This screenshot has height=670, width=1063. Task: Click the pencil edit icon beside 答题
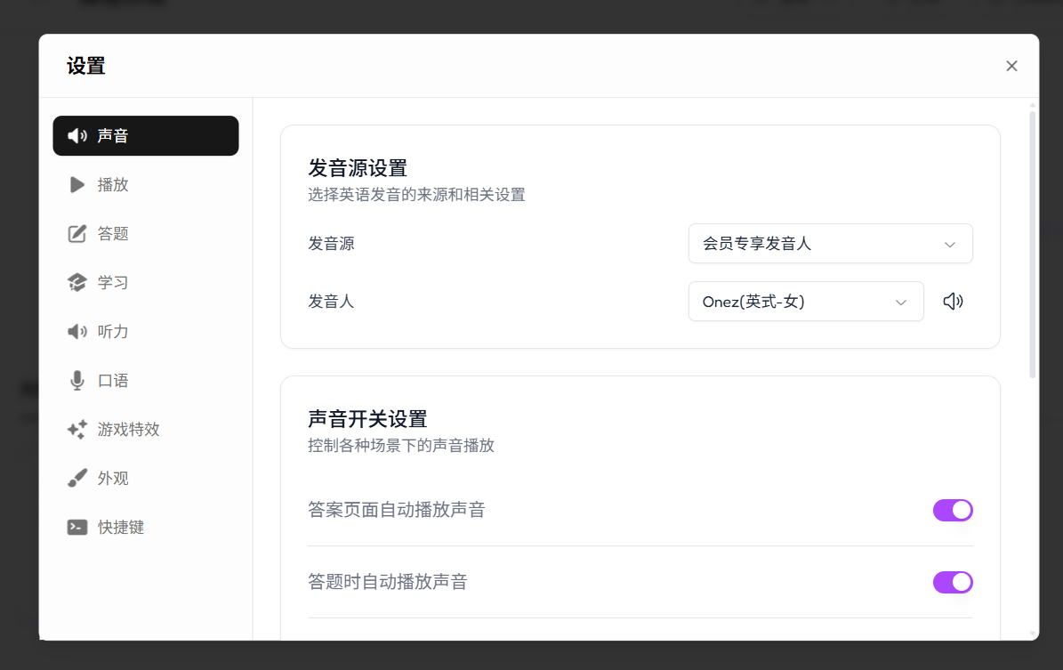click(x=77, y=234)
